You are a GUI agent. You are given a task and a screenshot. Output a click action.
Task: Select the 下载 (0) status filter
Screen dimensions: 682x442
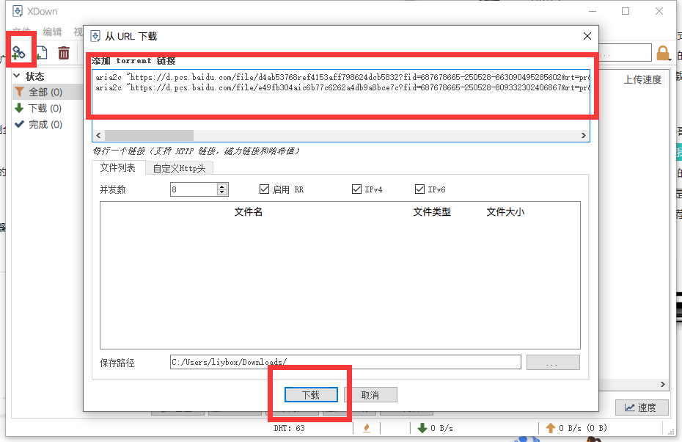(44, 108)
